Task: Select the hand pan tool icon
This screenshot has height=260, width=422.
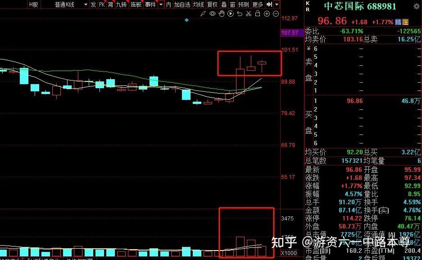Action: (222, 13)
